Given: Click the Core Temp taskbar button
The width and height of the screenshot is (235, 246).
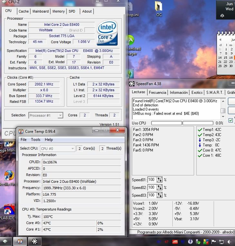Looking at the screenshot, I should (x=20, y=241).
